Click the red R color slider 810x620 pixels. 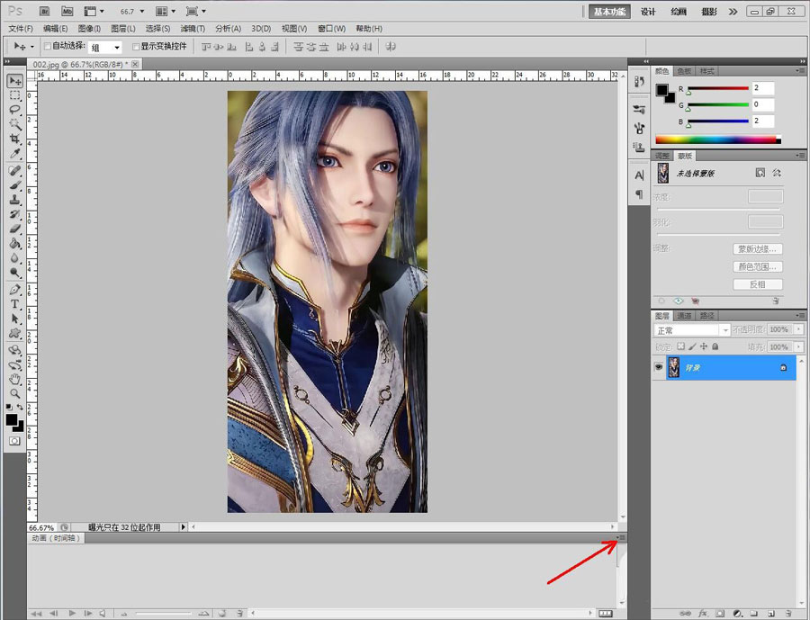pyautogui.click(x=718, y=88)
